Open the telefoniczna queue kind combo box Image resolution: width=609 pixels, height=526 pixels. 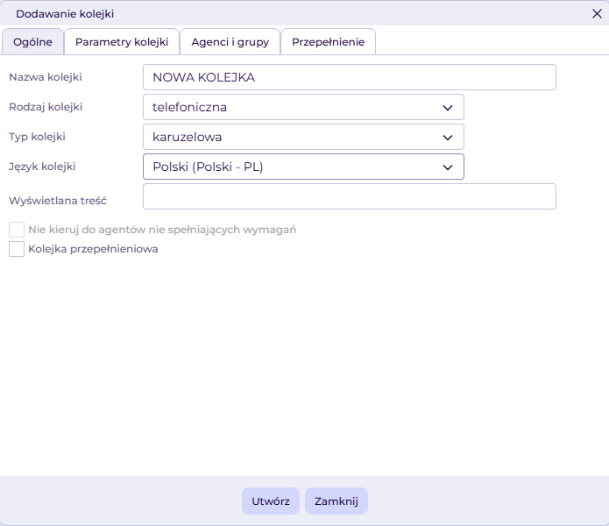click(302, 108)
